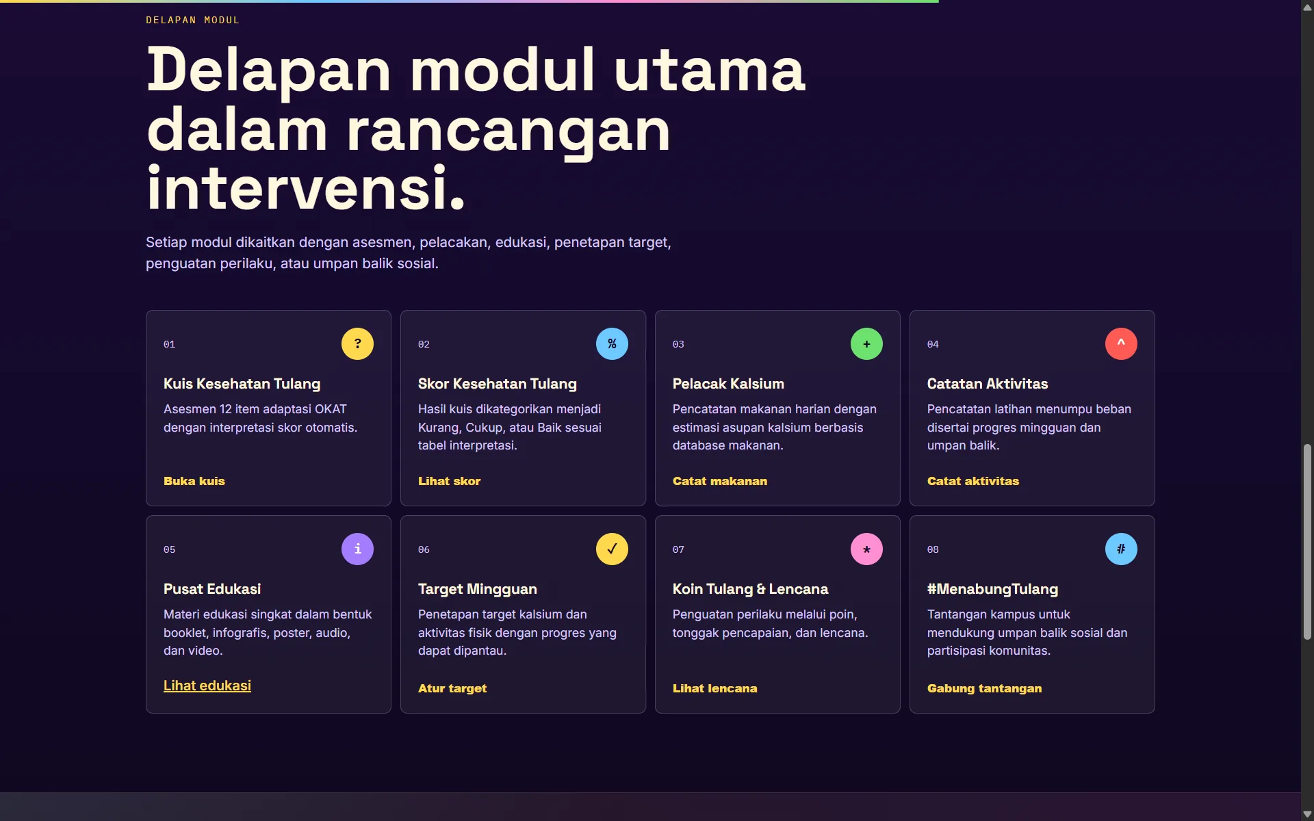This screenshot has width=1314, height=821.
Task: Click the yellow question mark icon on Kuis Kesehatan Tulang
Action: [357, 343]
